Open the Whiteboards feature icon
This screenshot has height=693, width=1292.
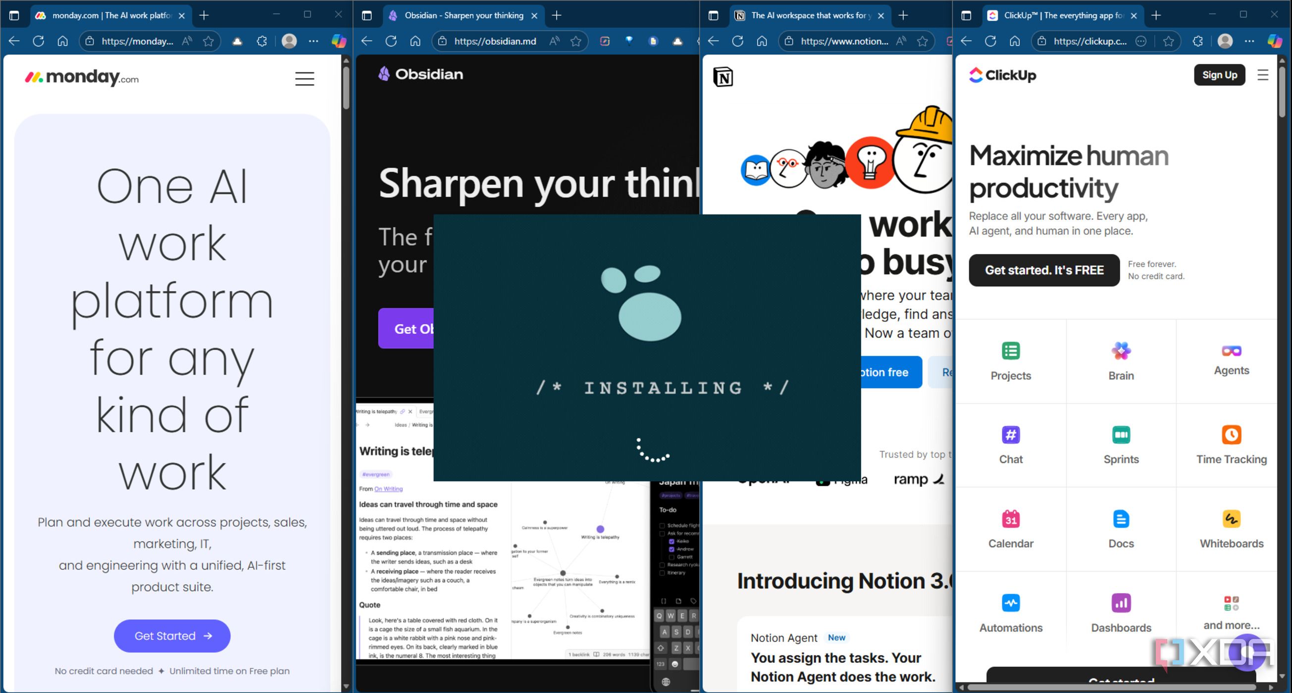tap(1231, 518)
